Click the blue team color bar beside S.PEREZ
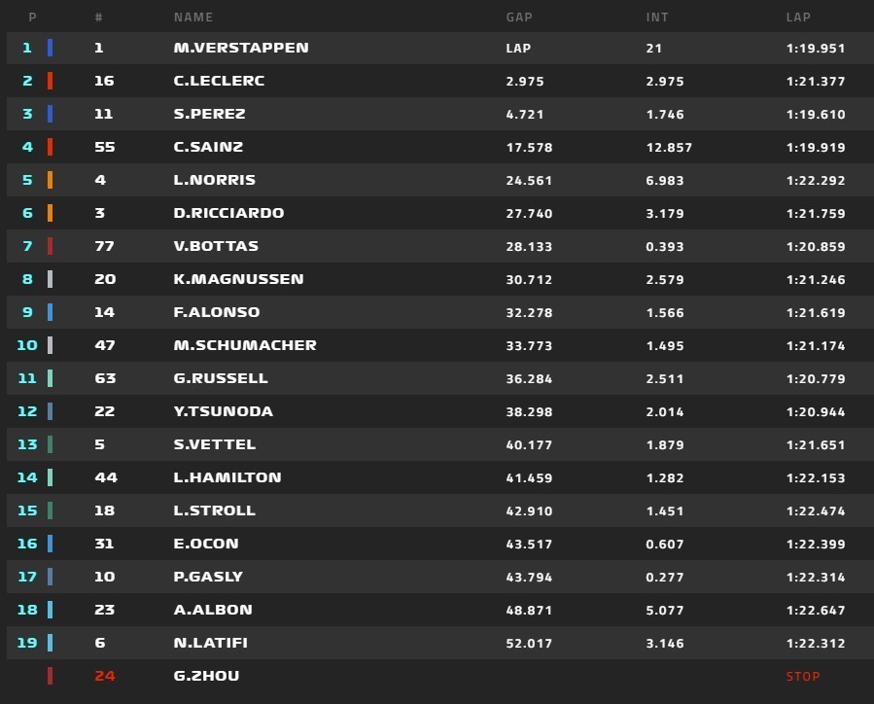Image resolution: width=874 pixels, height=704 pixels. pyautogui.click(x=51, y=114)
